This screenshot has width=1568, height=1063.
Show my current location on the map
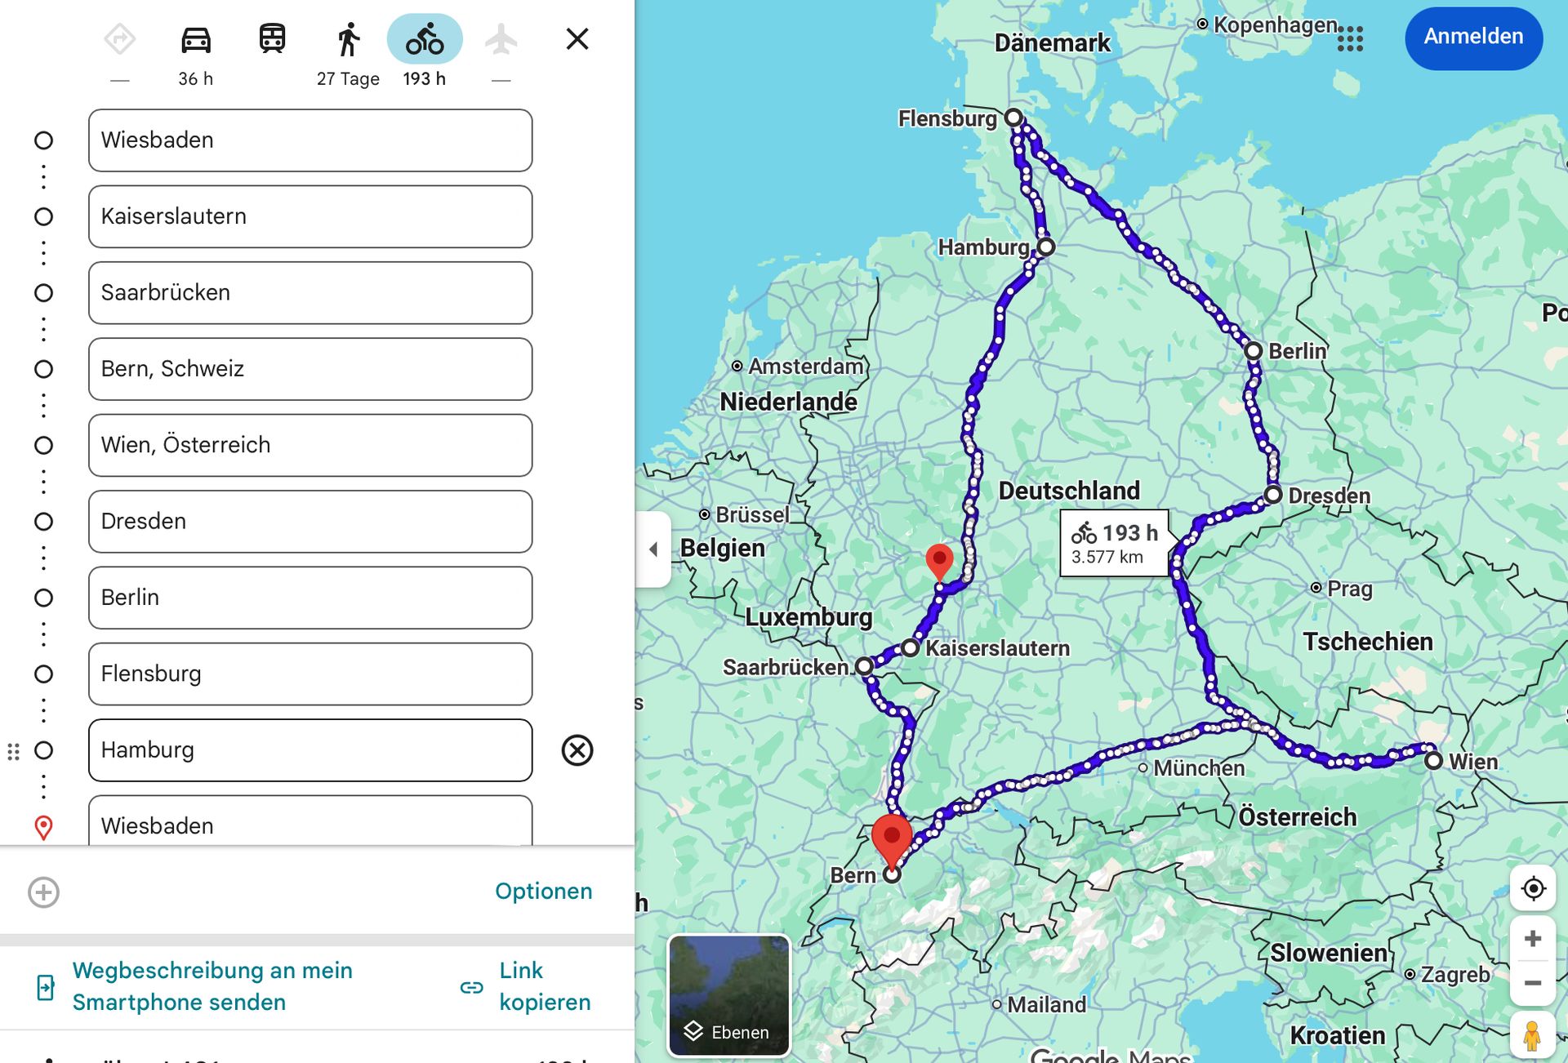coord(1532,888)
